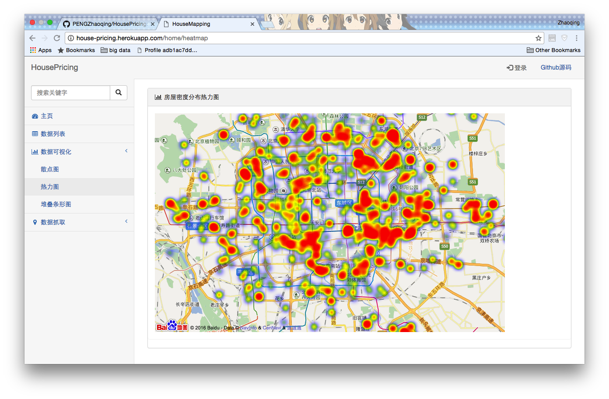Switch to the PENGZhaoqing/HousePricing tab
This screenshot has height=399, width=609.
[x=109, y=24]
